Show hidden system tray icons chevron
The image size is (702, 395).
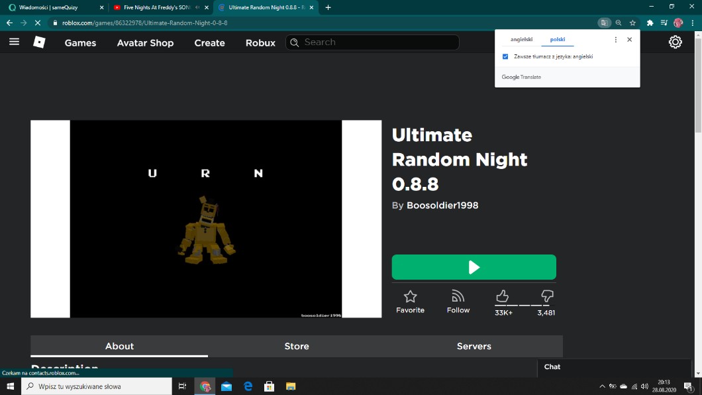(602, 386)
